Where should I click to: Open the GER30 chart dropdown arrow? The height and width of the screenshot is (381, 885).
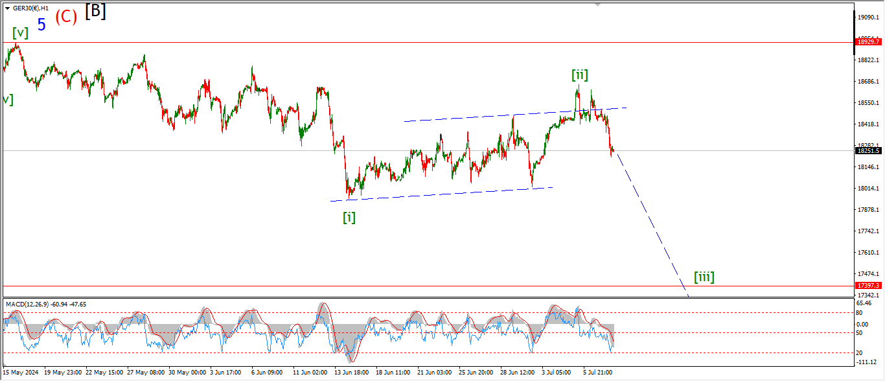click(x=7, y=8)
